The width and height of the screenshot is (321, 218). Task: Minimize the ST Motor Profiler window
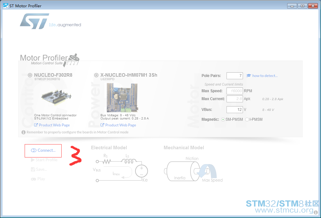pos(292,6)
